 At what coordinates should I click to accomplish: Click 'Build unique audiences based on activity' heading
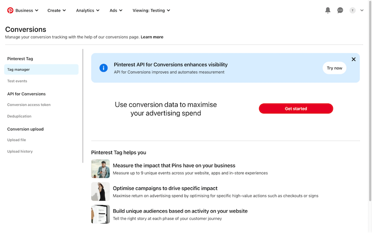tap(180, 211)
